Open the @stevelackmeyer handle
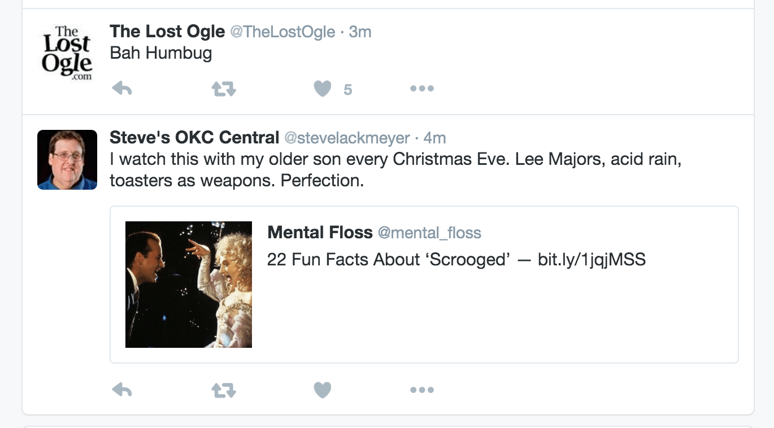The width and height of the screenshot is (774, 428). coord(347,138)
